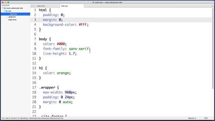The image size is (215, 121).
Task: Switch to the index.html tab
Action: (41, 6)
